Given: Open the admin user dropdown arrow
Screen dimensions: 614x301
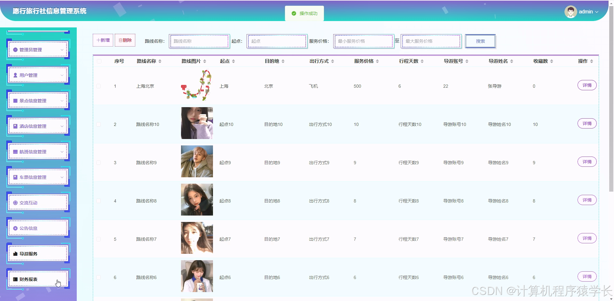Looking at the screenshot, I should 596,12.
